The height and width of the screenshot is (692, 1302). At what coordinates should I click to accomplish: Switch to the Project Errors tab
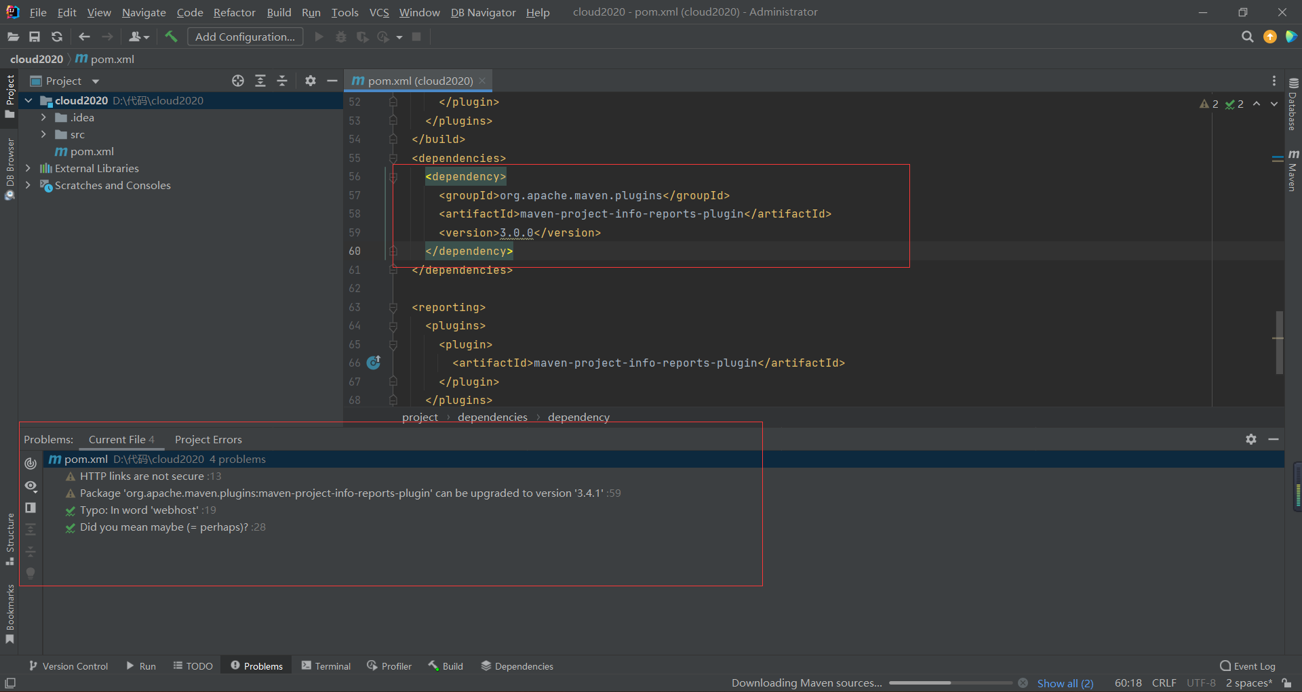pos(208,439)
